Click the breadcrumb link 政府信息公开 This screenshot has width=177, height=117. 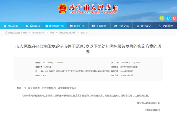pos(38,33)
